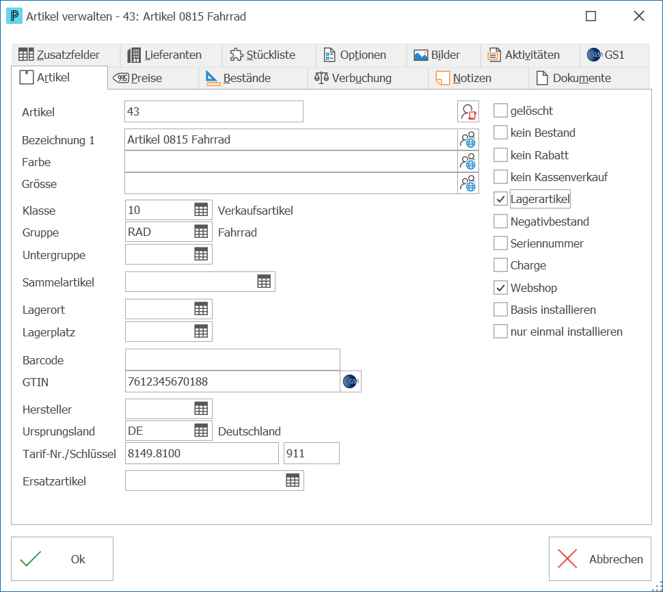Go to the Lieferanten tab
This screenshot has height=592, width=663.
pos(172,55)
